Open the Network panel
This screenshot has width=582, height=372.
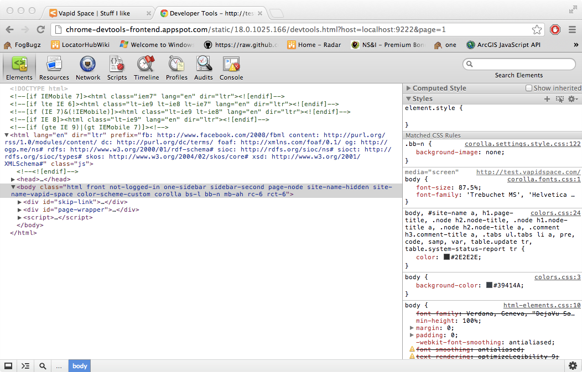[x=88, y=68]
